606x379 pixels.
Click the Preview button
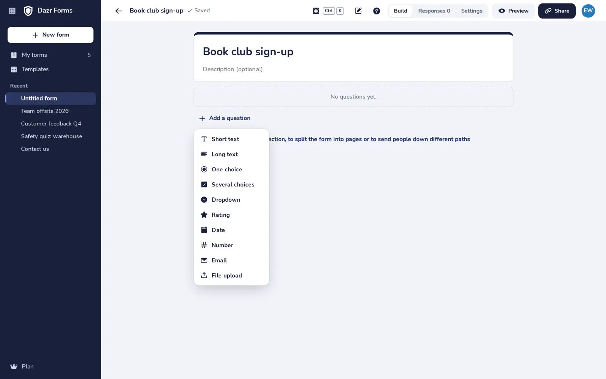click(513, 11)
